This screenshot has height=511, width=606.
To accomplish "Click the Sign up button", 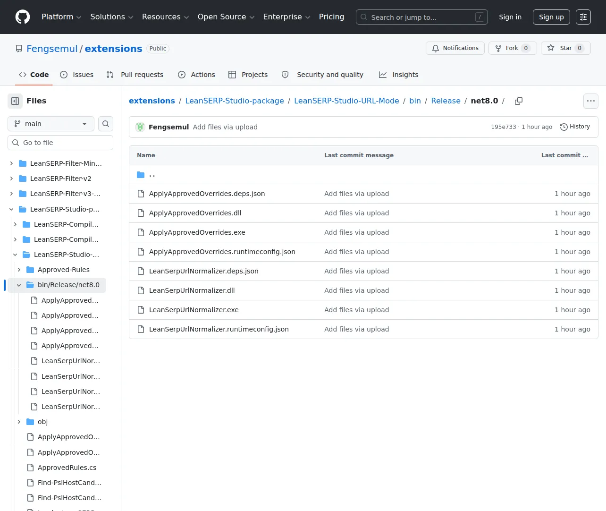I will [x=551, y=17].
